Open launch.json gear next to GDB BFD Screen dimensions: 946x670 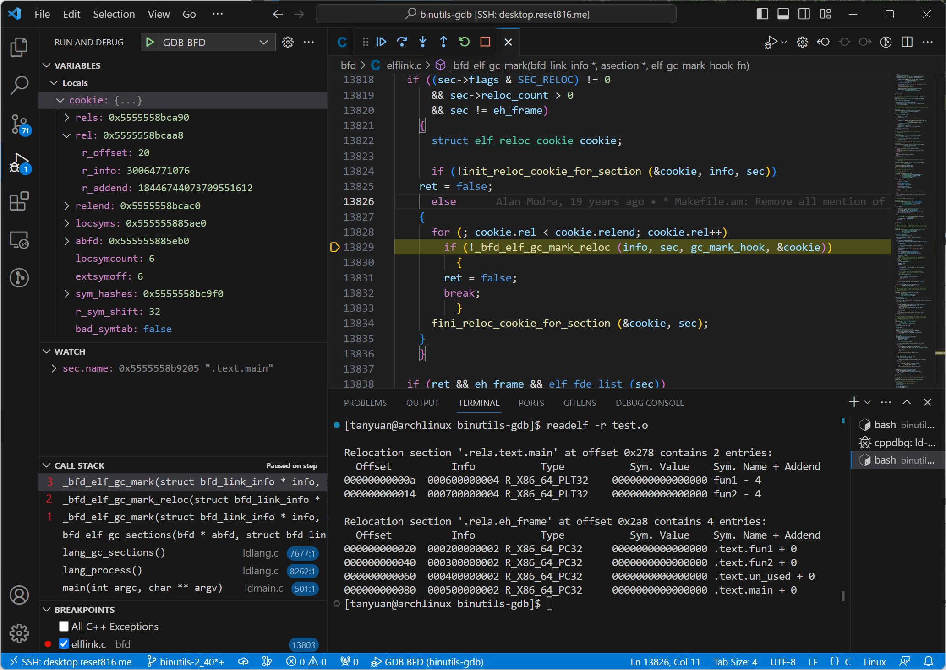point(288,42)
